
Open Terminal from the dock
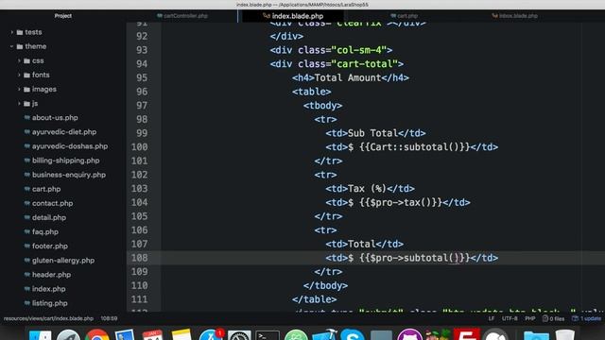tap(268, 335)
